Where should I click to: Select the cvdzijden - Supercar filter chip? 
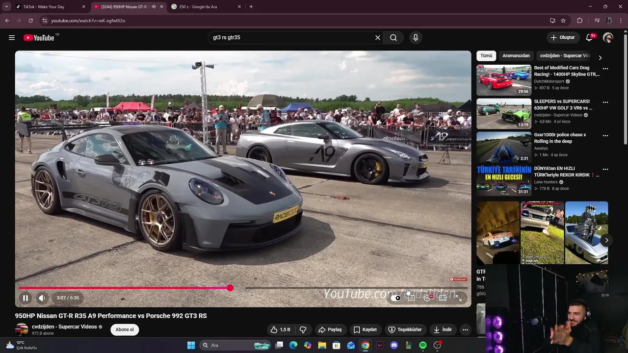[565, 56]
